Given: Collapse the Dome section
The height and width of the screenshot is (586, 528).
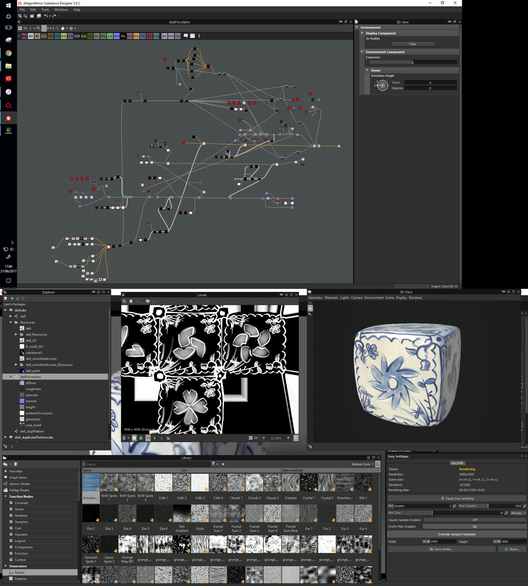Looking at the screenshot, I should pyautogui.click(x=367, y=70).
